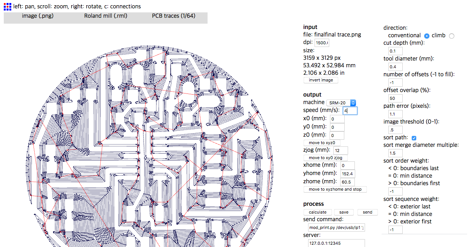This screenshot has height=247, width=472.
Task: Focus the z0 (mm) field
Action: point(337,136)
